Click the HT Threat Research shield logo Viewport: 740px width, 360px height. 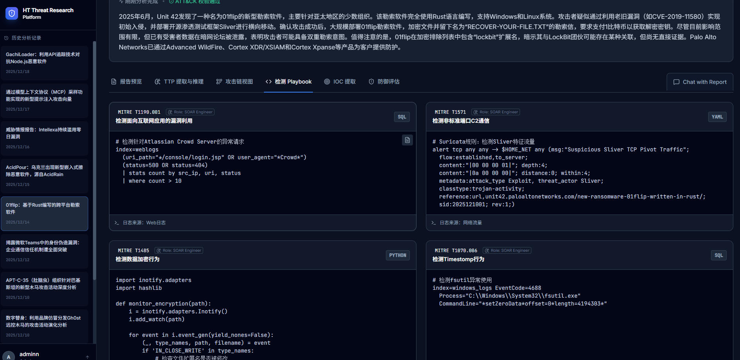tap(12, 13)
